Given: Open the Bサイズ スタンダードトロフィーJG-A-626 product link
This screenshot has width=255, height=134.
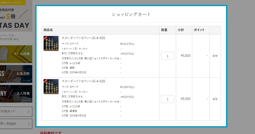Looking at the screenshot, I should tap(83, 81).
